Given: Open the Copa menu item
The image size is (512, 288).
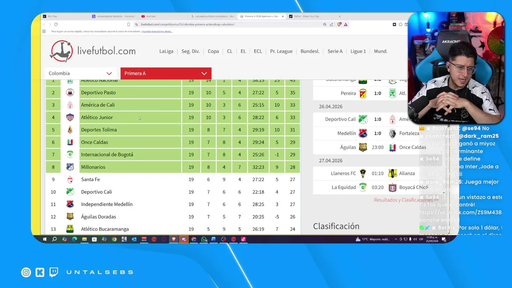Looking at the screenshot, I should [x=213, y=51].
